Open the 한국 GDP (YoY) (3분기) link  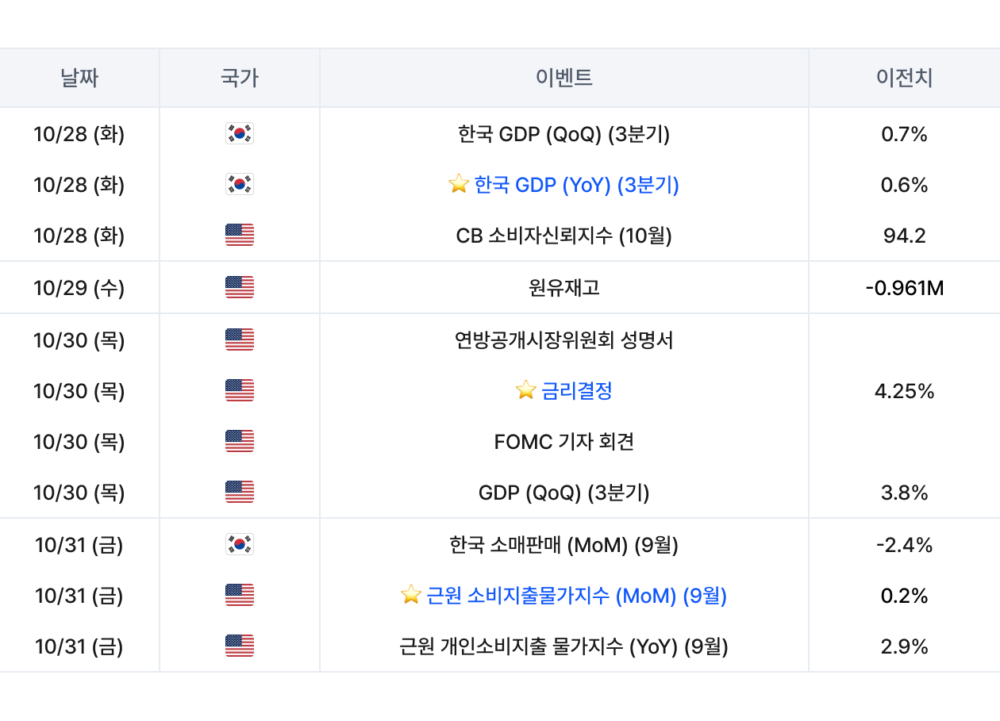(x=576, y=185)
